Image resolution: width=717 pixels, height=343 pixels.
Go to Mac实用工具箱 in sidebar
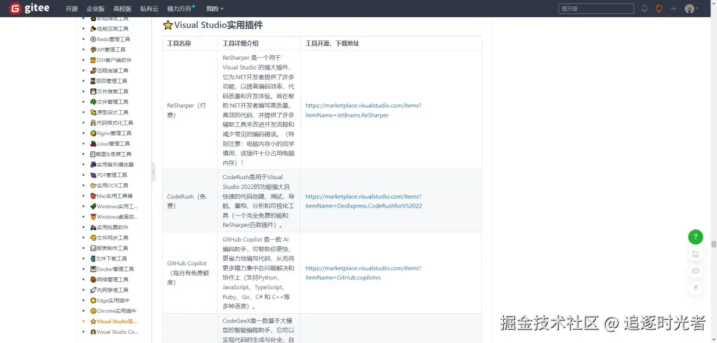(112, 196)
